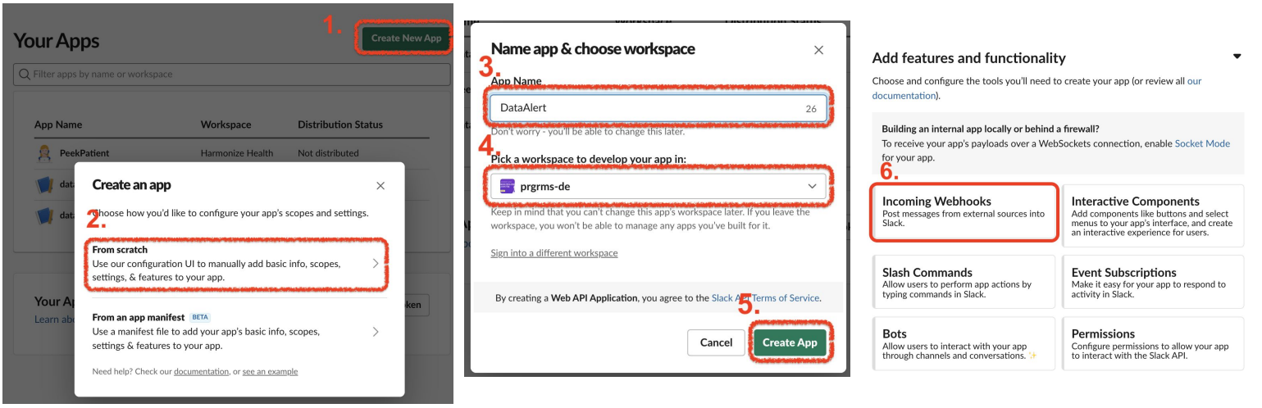Click chevron arrow on app manifest row
Image resolution: width=1262 pixels, height=408 pixels.
376,332
